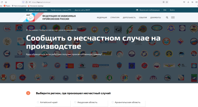Go to browser home page icon
198x107 pixels.
[x=6, y=2]
